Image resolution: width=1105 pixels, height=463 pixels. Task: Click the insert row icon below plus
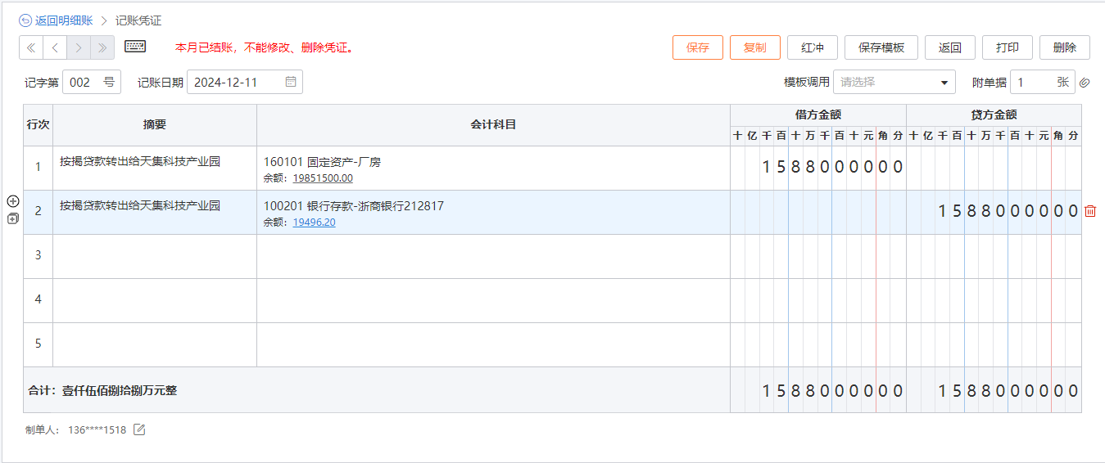click(13, 218)
